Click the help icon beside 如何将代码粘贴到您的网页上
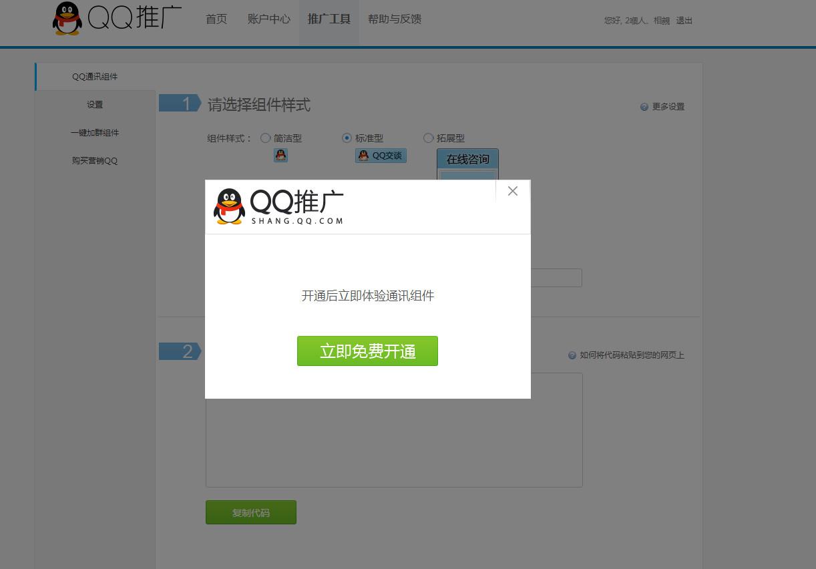The width and height of the screenshot is (816, 569). 572,355
